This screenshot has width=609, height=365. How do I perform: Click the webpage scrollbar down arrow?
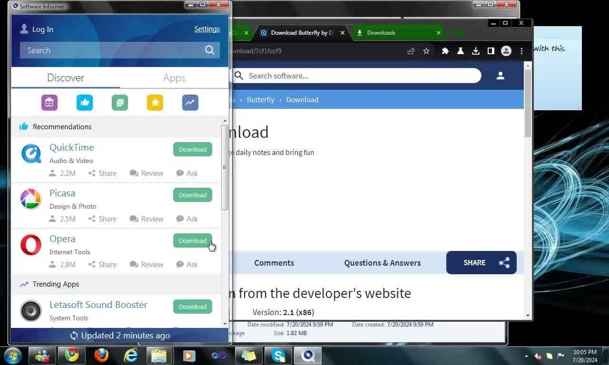pyautogui.click(x=528, y=315)
